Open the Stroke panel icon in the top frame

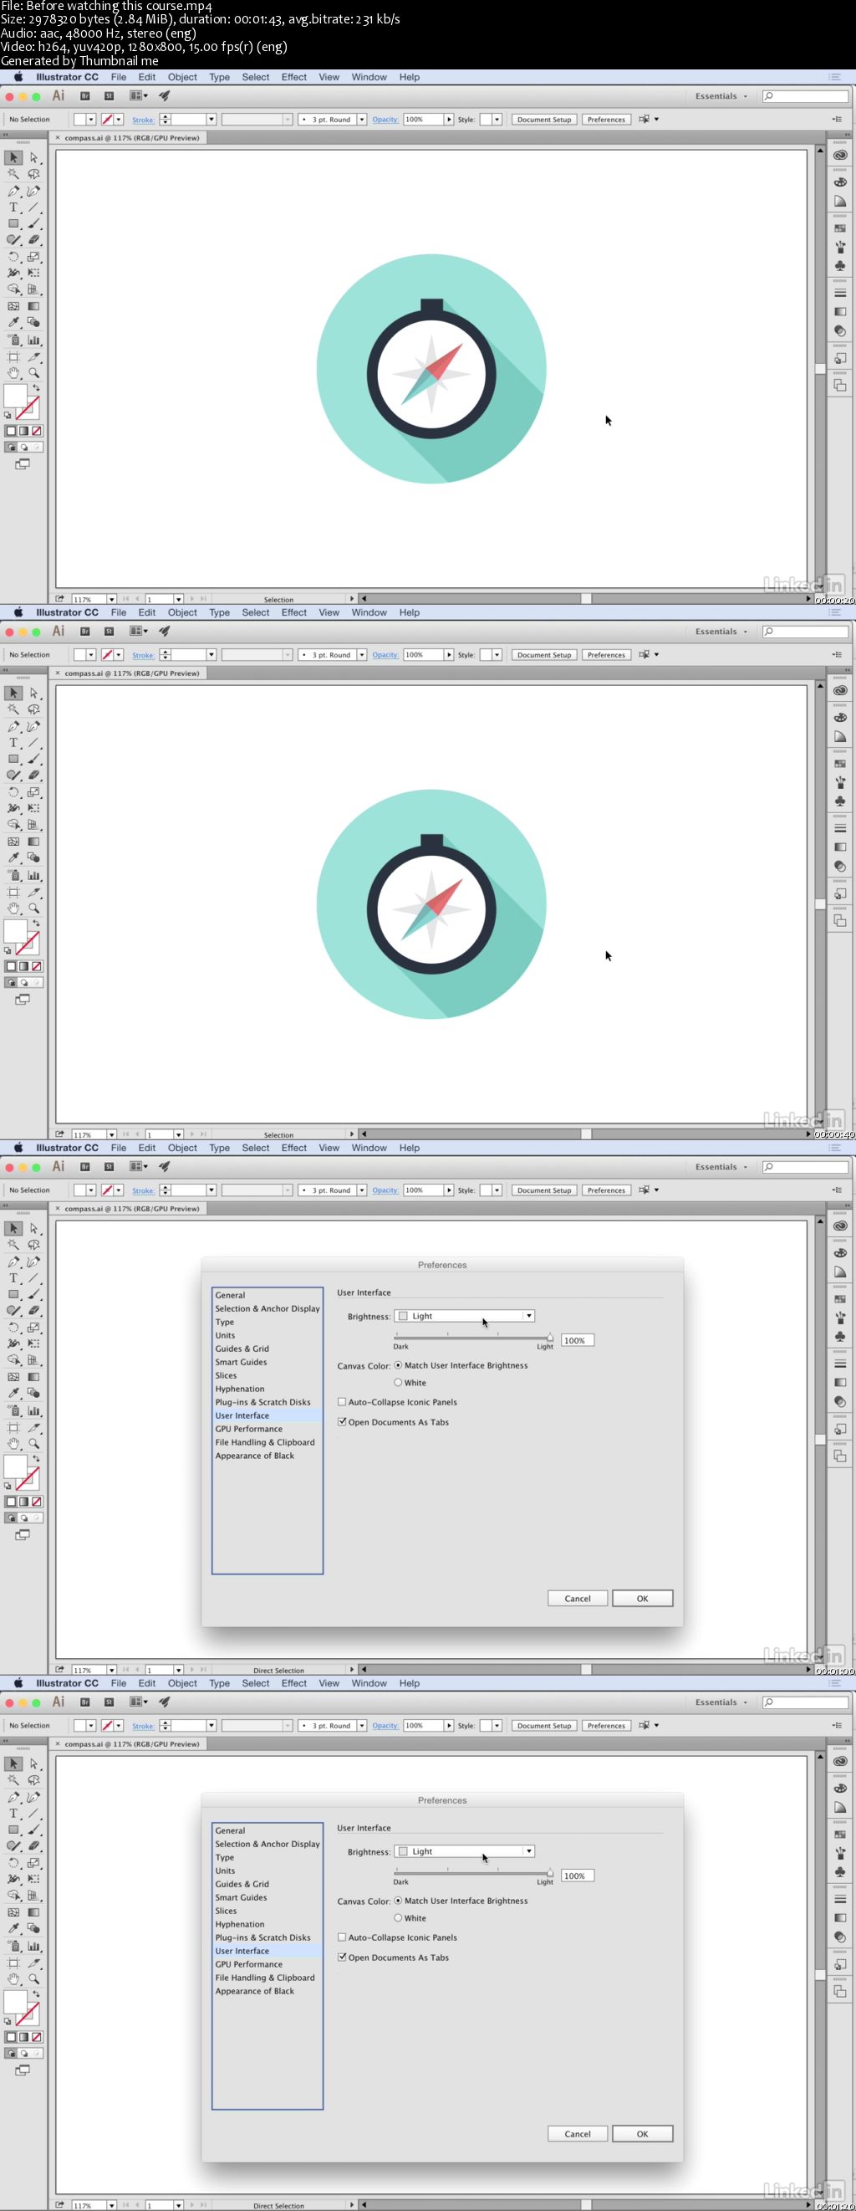tap(840, 293)
